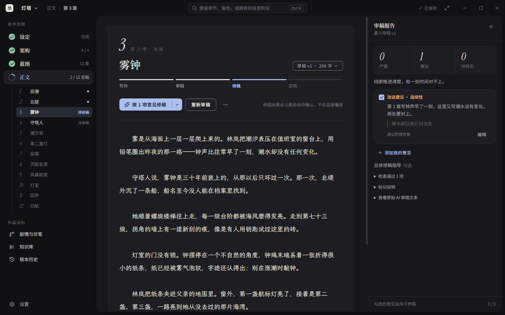505x315 pixels.
Task: Go to 正文 breadcrumb
Action: (51, 8)
